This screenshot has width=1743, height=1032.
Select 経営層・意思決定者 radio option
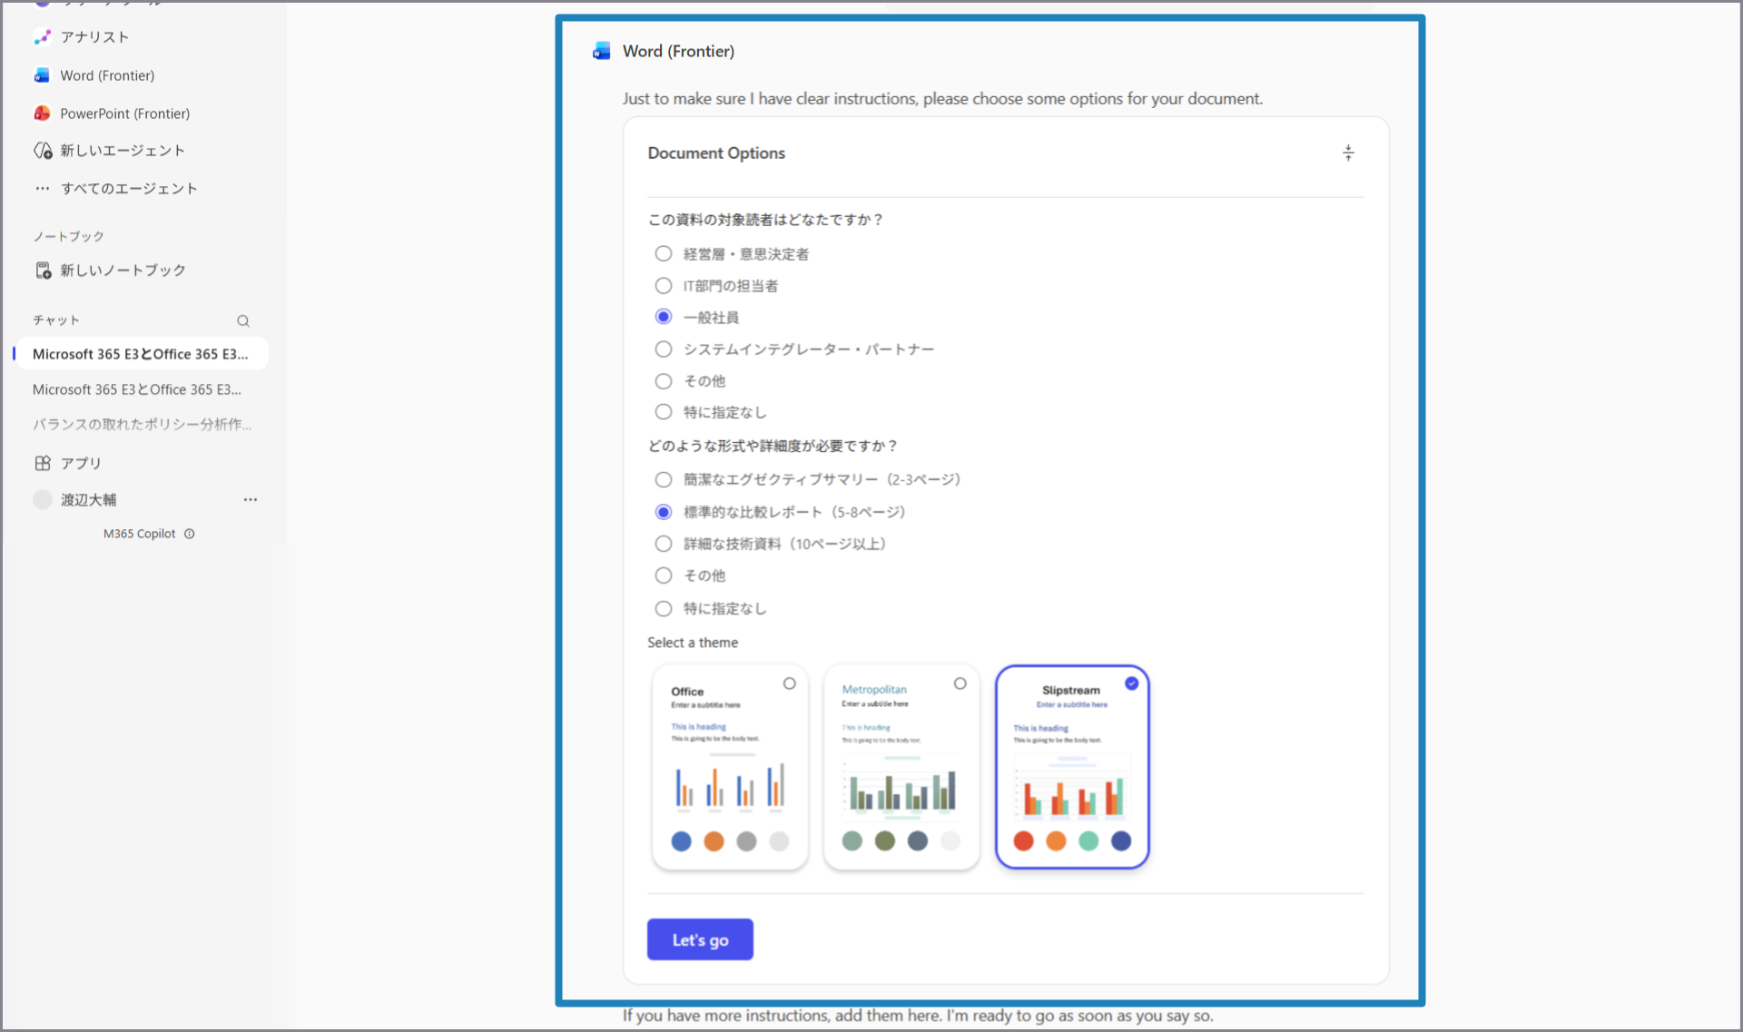pyautogui.click(x=664, y=254)
